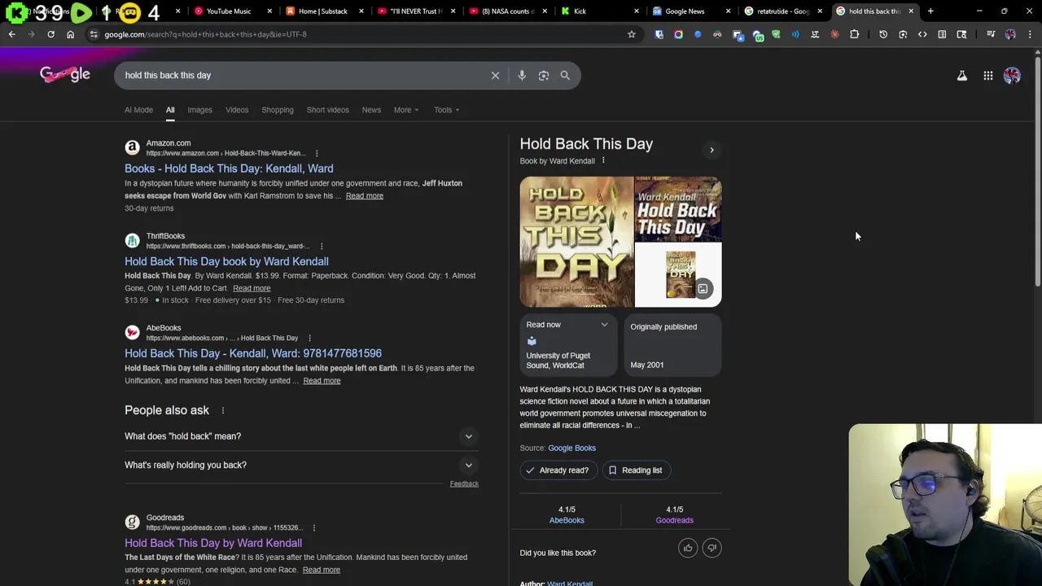This screenshot has width=1042, height=586.
Task: Clear the search box with the X icon
Action: click(495, 75)
